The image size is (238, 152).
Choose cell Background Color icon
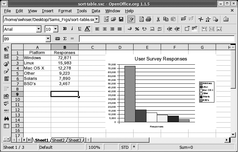pos(194,28)
